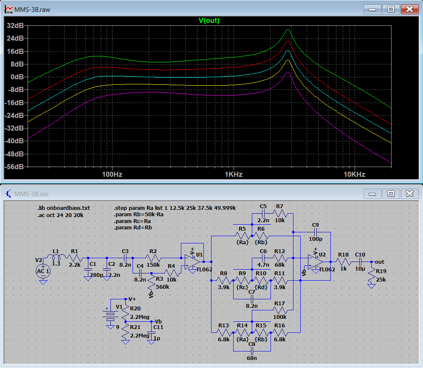Click the -56dB vertical axis label
This screenshot has width=423, height=368.
[14, 167]
